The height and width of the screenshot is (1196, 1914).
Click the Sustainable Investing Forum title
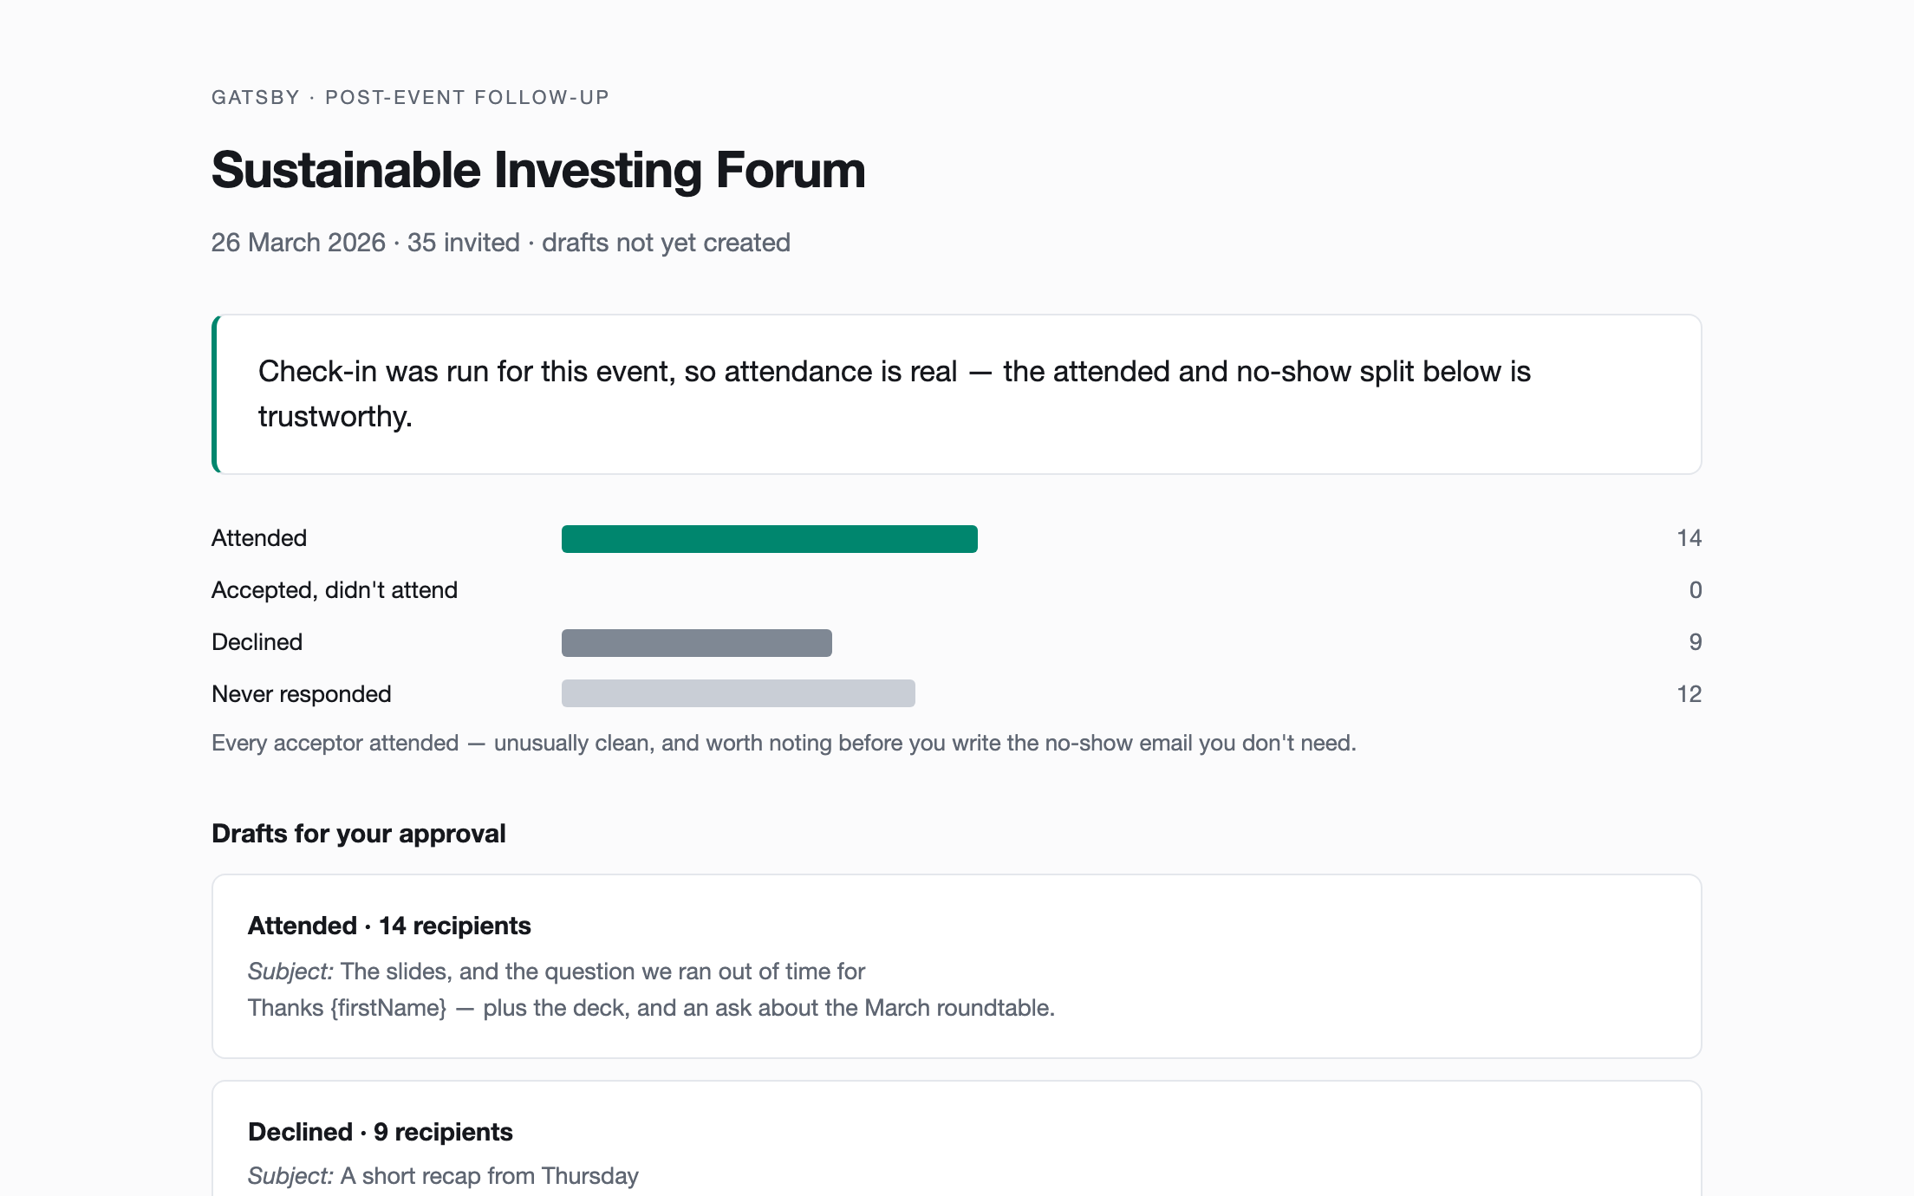coord(538,170)
